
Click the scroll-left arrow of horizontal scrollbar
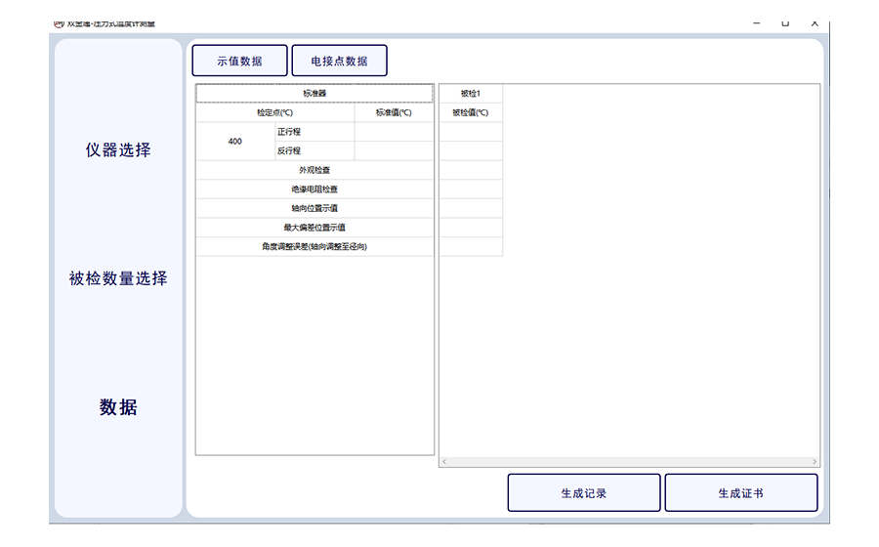[444, 461]
